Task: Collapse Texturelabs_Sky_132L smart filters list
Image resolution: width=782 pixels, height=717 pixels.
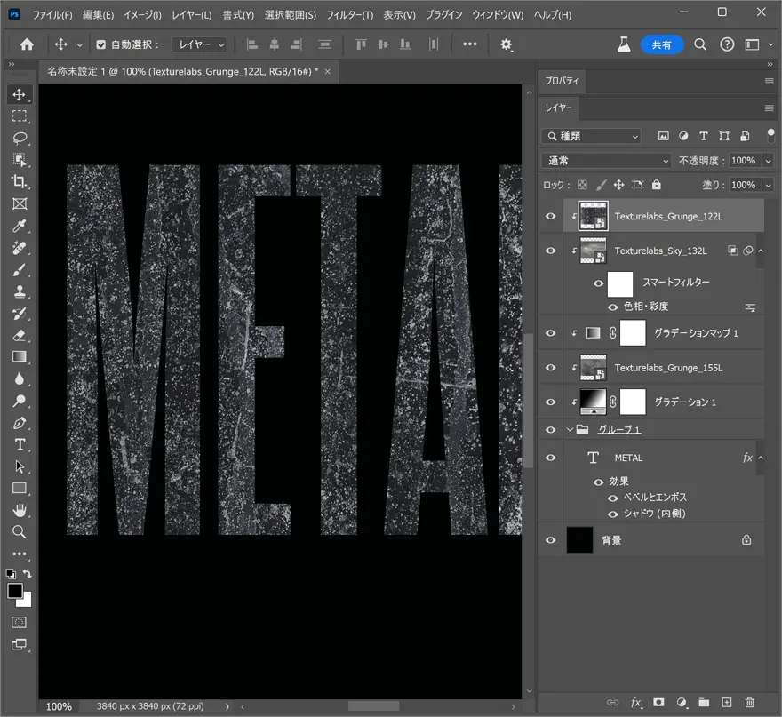Action: tap(761, 251)
